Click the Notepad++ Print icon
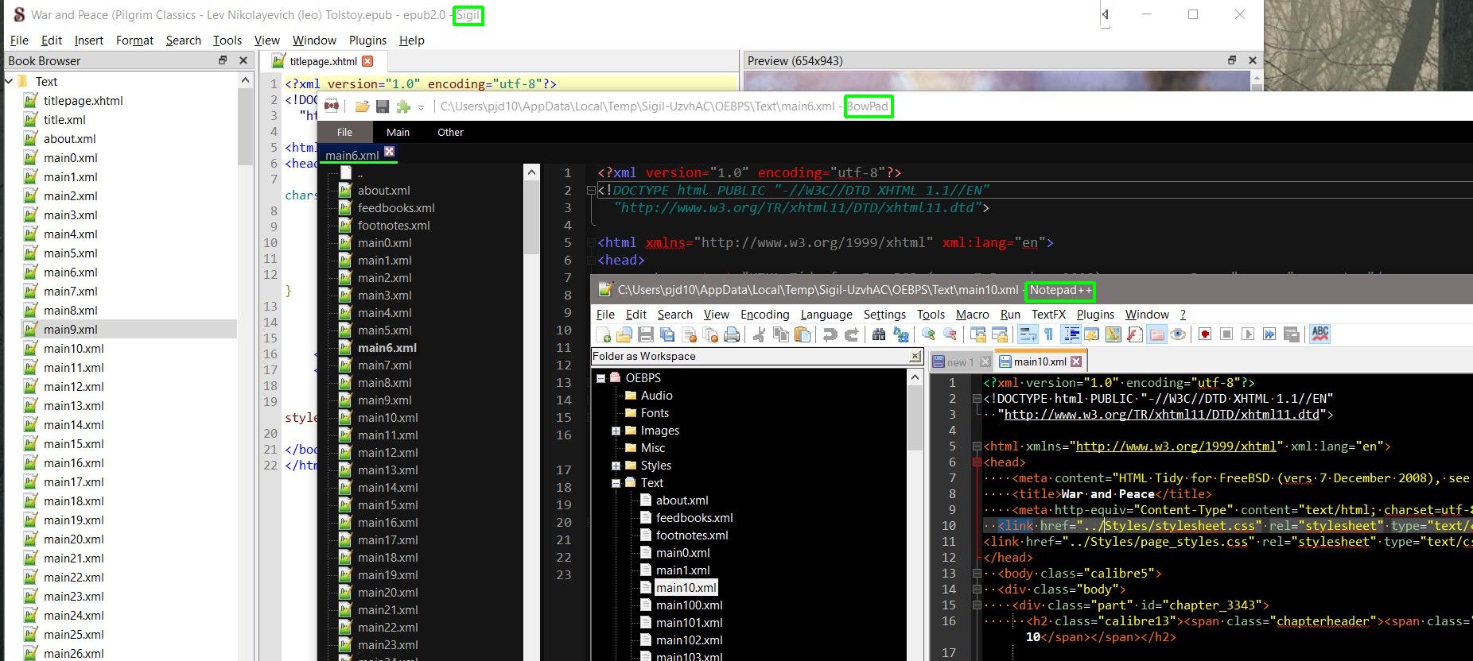 (732, 334)
